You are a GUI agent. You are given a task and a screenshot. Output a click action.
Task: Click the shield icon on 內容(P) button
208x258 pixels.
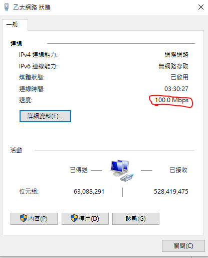coord(24,218)
